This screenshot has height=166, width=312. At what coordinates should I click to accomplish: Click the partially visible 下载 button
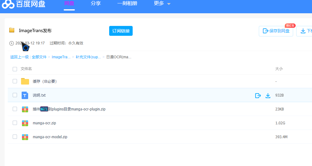(304, 31)
